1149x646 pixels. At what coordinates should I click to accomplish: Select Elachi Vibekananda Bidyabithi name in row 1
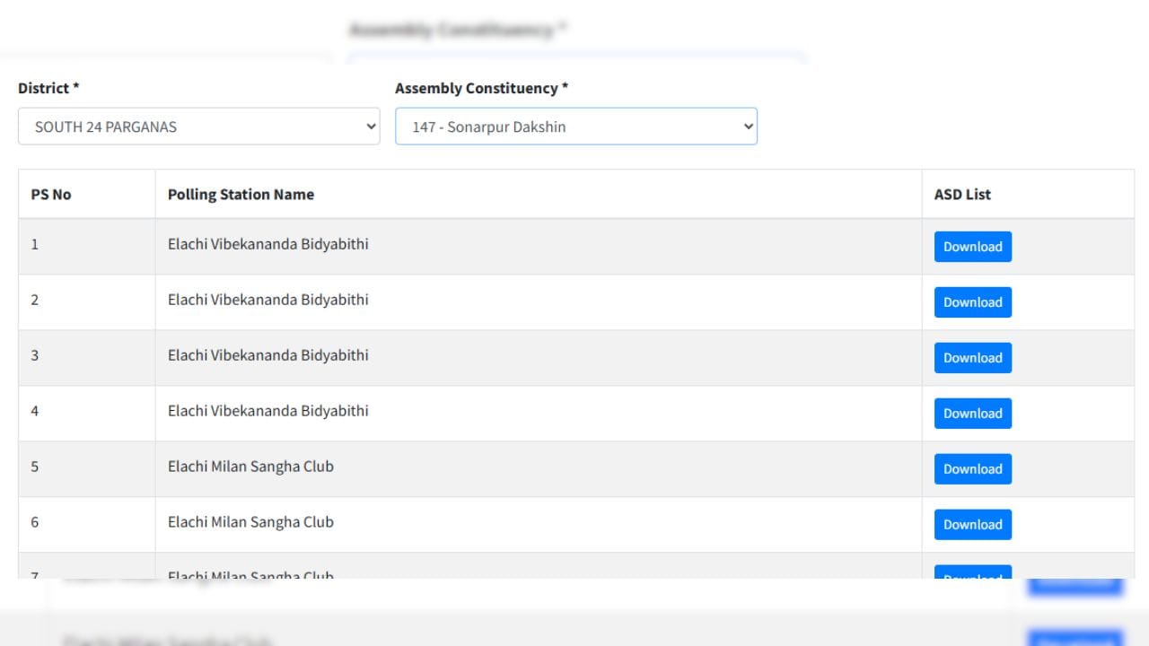[x=268, y=244]
